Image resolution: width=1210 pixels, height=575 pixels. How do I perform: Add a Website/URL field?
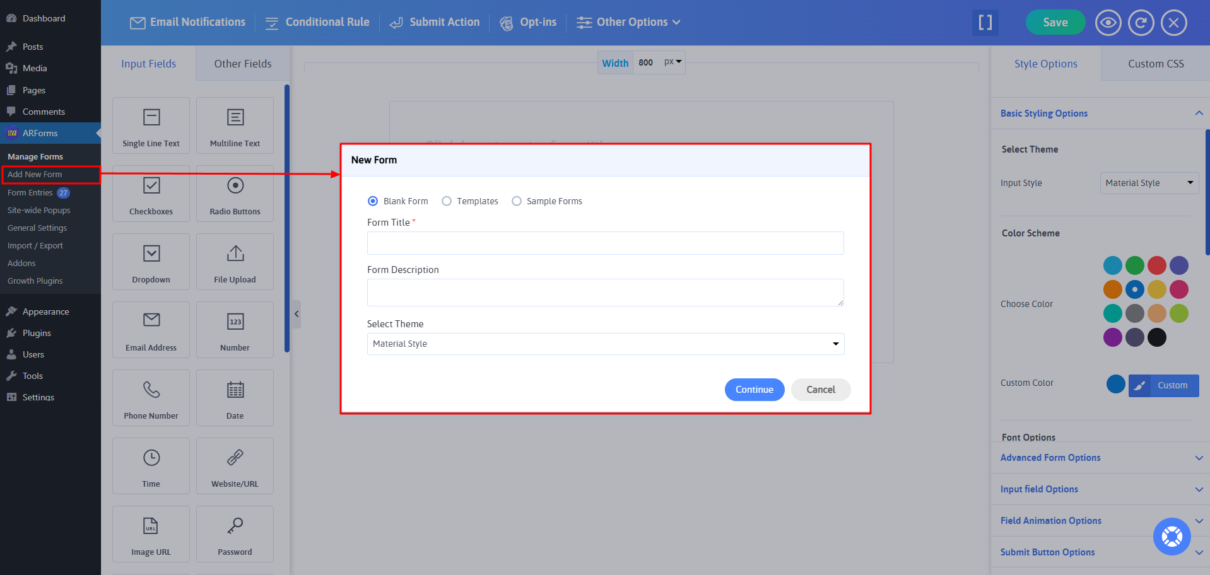coord(235,466)
